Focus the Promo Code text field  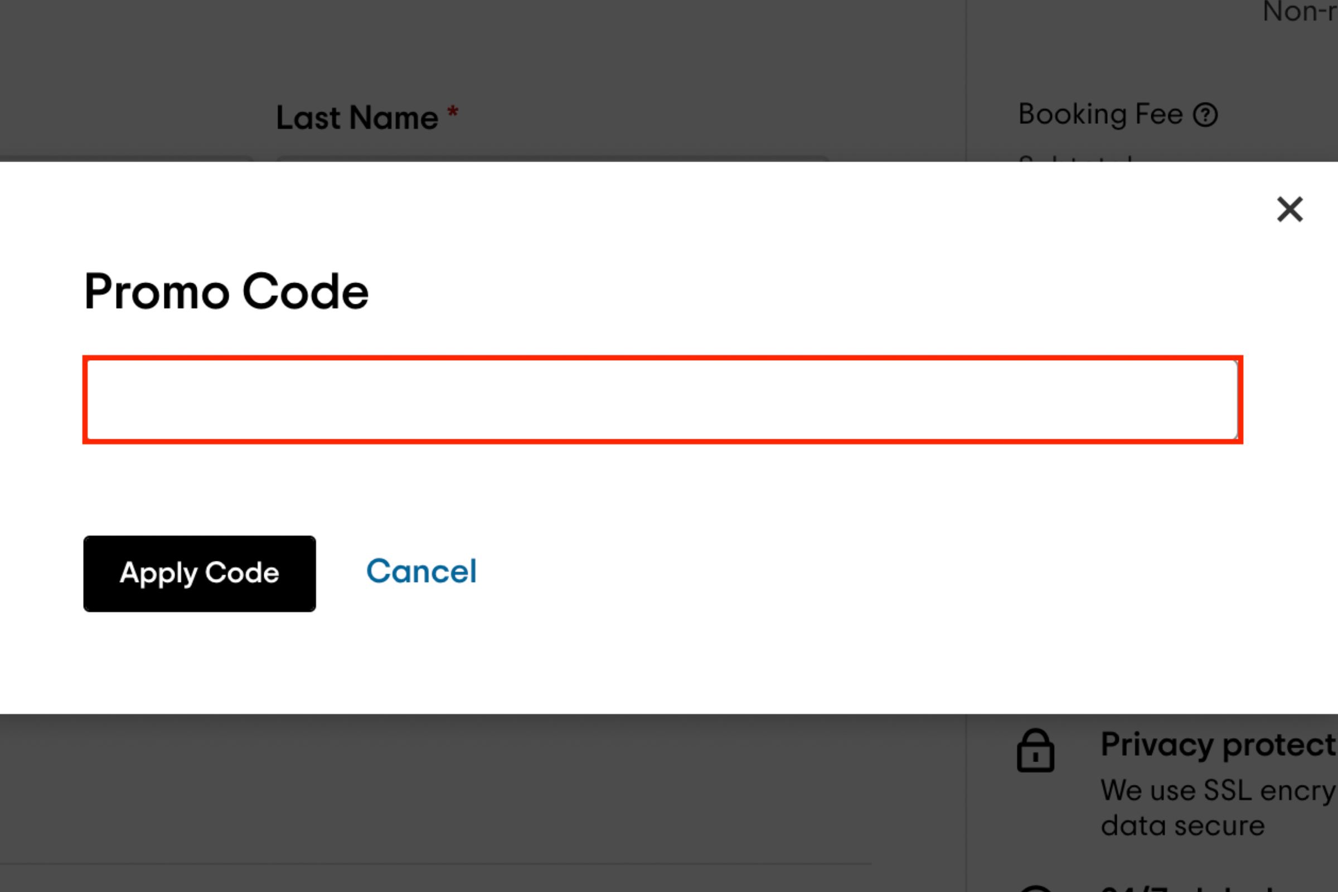(662, 400)
